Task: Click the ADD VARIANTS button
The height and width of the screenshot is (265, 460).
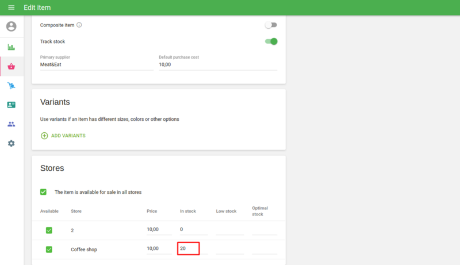Action: click(63, 136)
